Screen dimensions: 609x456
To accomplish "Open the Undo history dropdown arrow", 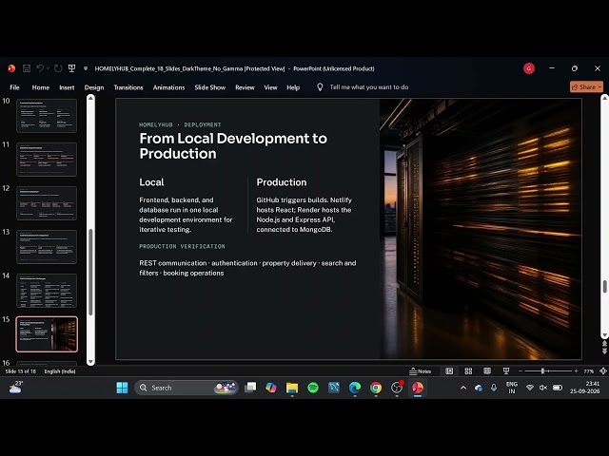I will [x=48, y=68].
